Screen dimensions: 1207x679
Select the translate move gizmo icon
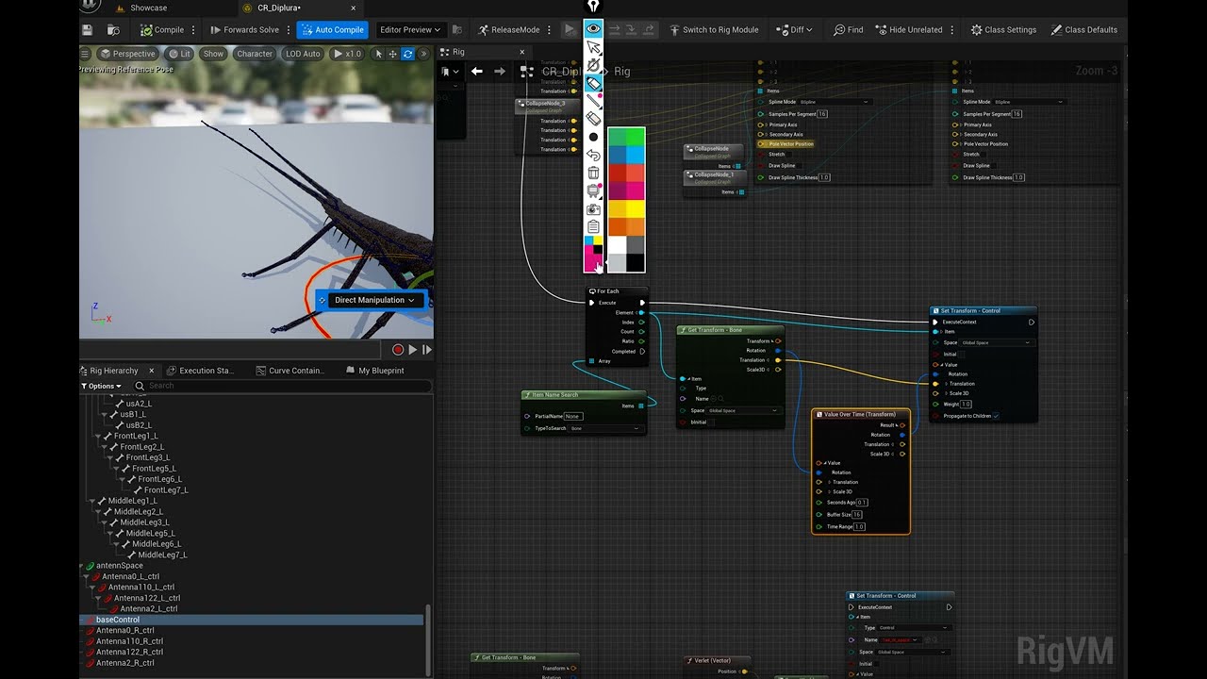coord(394,54)
